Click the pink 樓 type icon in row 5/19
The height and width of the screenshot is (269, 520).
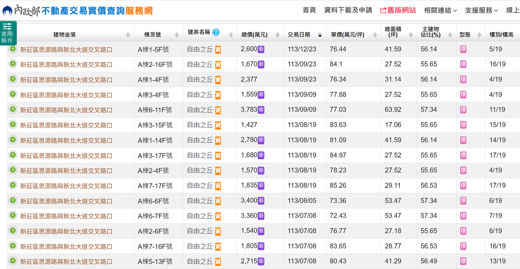click(463, 49)
